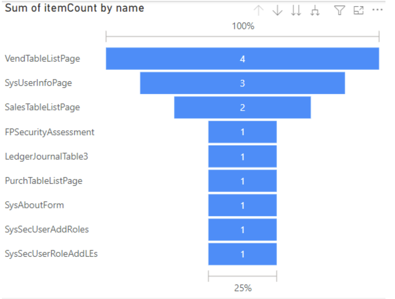Enable drill down mode arrow
This screenshot has height=299, width=395.
point(277,10)
